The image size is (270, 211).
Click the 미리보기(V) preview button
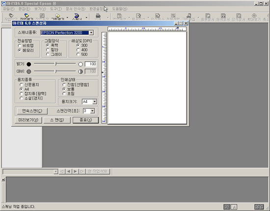(x=28, y=120)
